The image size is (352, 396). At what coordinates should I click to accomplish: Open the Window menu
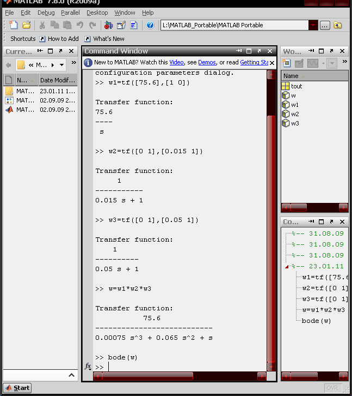[125, 13]
